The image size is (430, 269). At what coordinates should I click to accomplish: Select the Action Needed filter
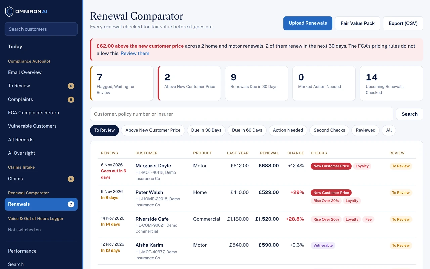pyautogui.click(x=288, y=130)
